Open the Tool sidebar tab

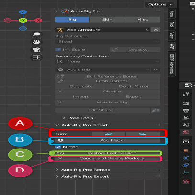(x=172, y=24)
